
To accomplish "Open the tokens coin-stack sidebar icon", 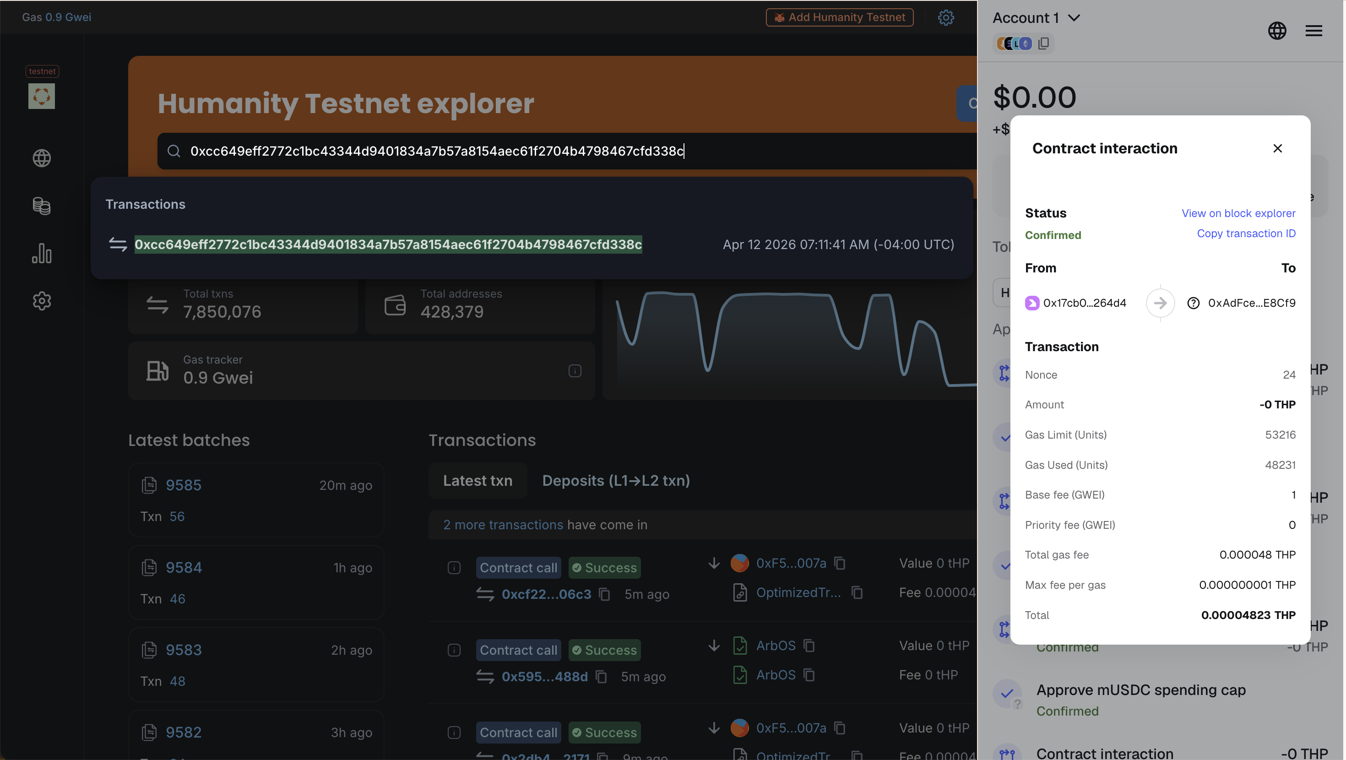I will 42,206.
